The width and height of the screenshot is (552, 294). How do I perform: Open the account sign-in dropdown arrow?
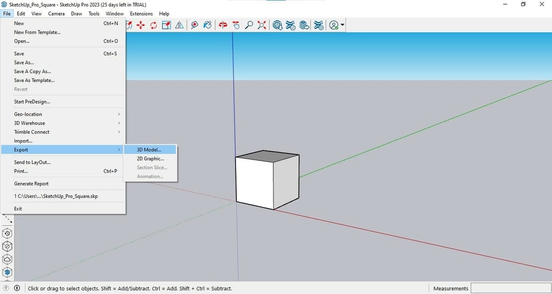(x=342, y=25)
